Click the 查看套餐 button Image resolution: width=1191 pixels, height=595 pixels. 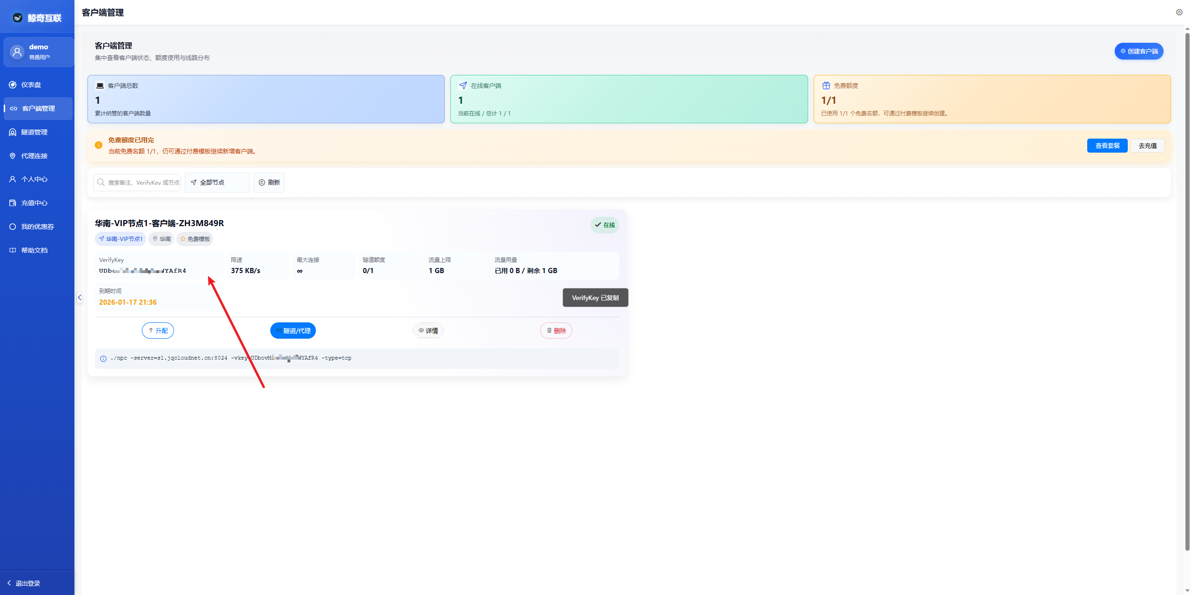[1107, 146]
